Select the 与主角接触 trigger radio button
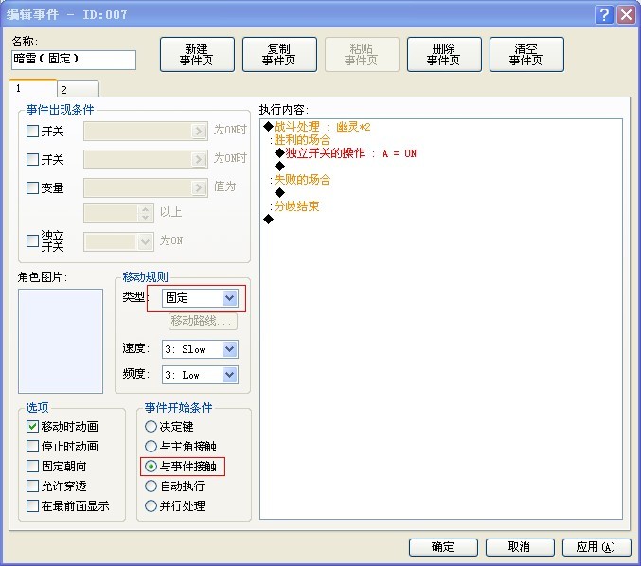 (x=151, y=446)
